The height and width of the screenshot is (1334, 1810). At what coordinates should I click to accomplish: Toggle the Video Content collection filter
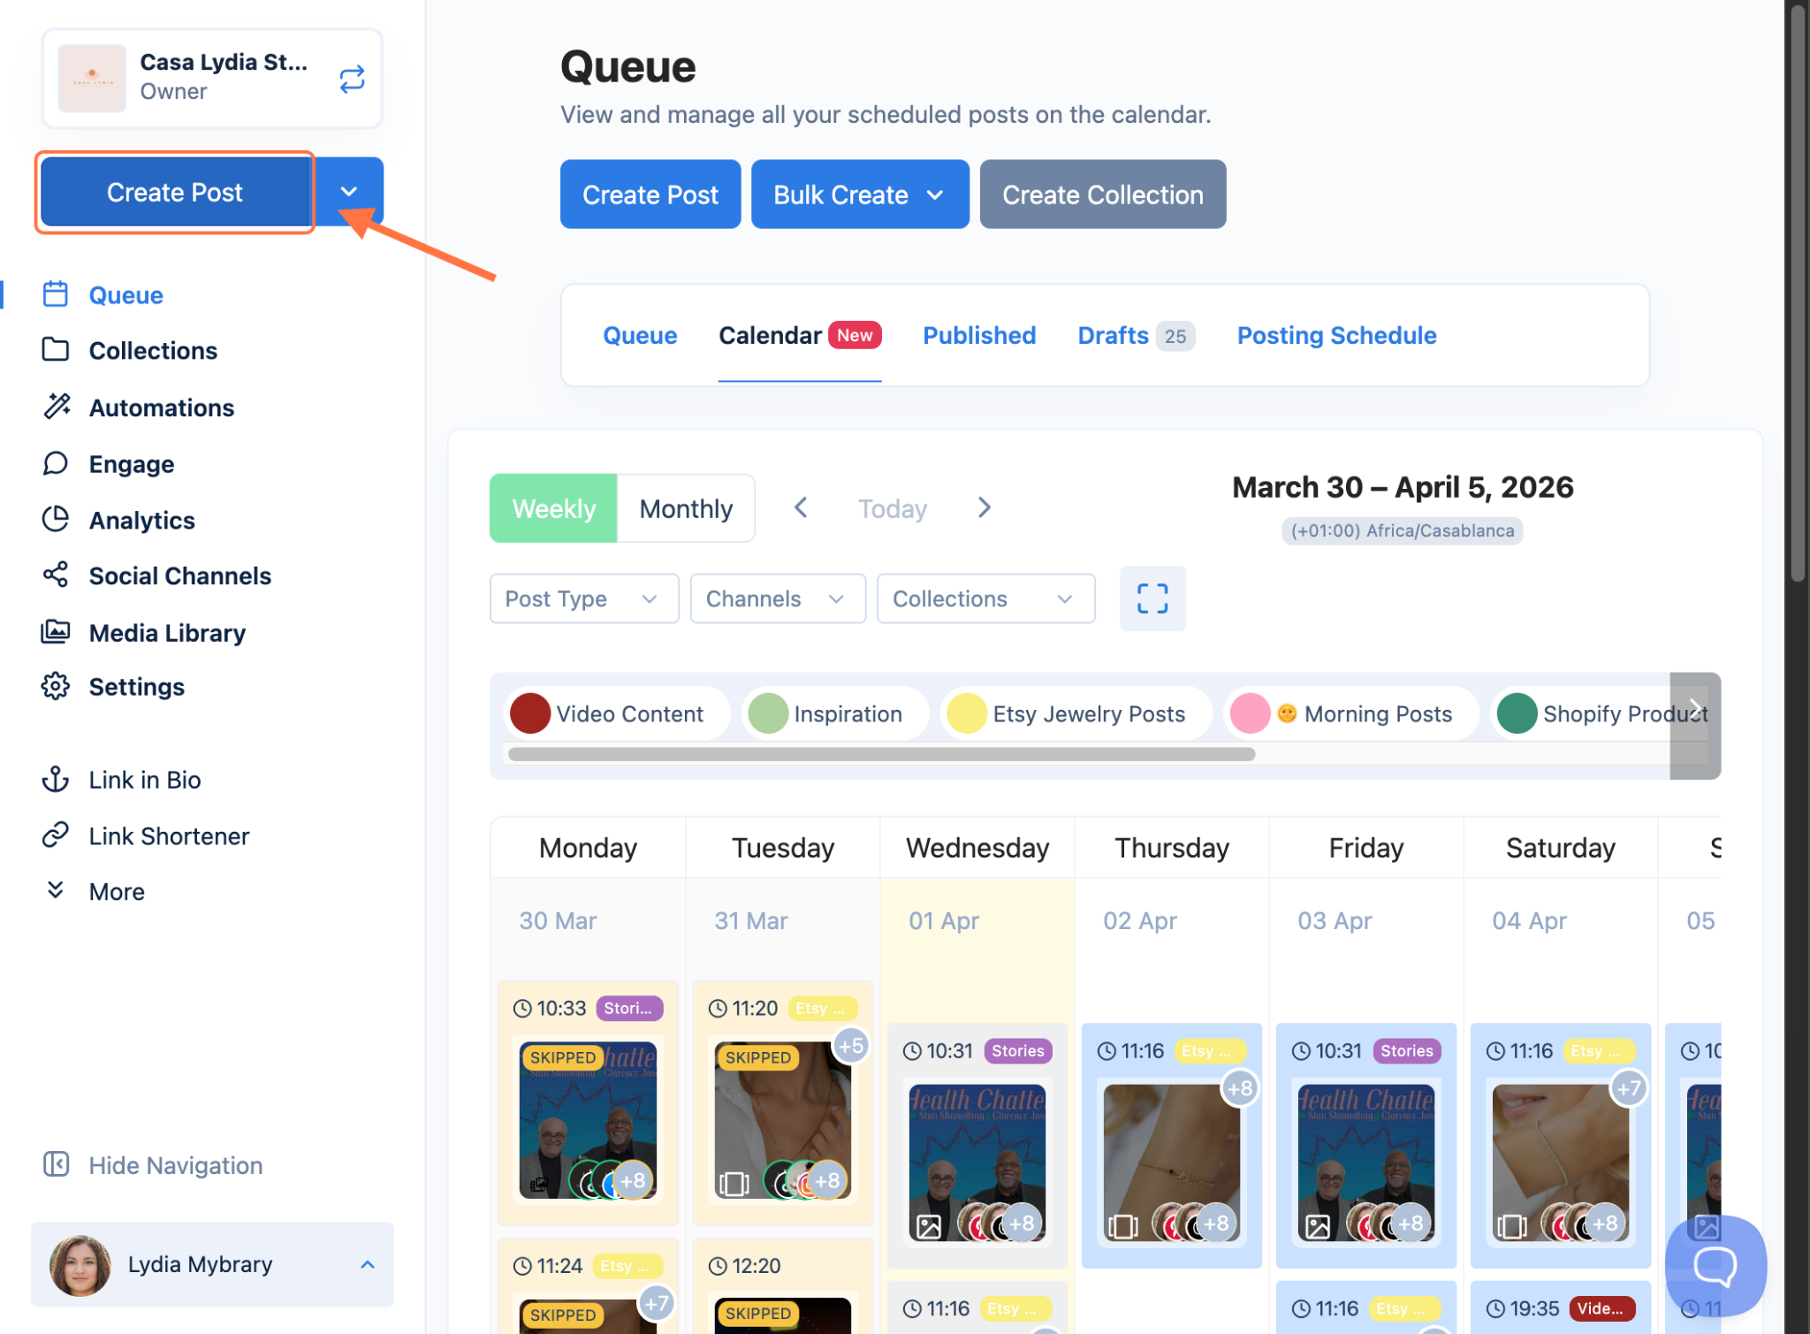point(617,713)
